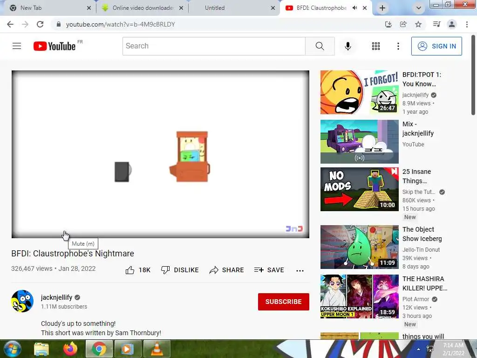Open The Object Show Iceberg thumbnail
Image resolution: width=477 pixels, height=358 pixels.
tap(359, 247)
